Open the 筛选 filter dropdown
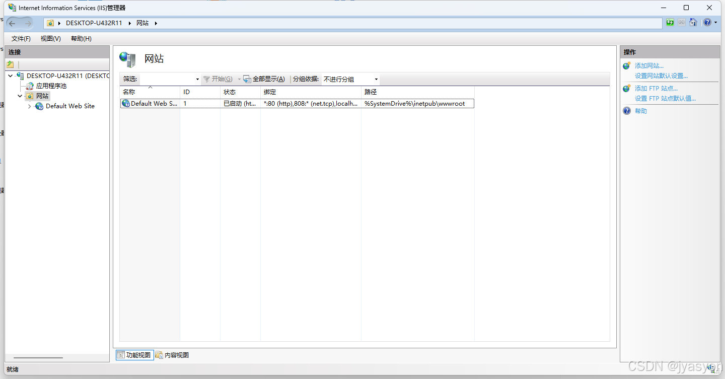This screenshot has width=725, height=379. pos(197,80)
